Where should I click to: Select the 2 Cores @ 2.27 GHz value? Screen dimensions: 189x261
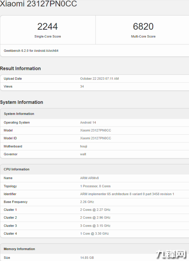point(95,210)
